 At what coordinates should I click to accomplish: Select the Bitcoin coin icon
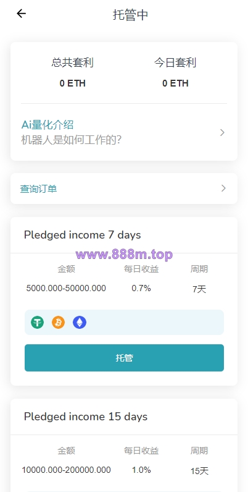[58, 322]
